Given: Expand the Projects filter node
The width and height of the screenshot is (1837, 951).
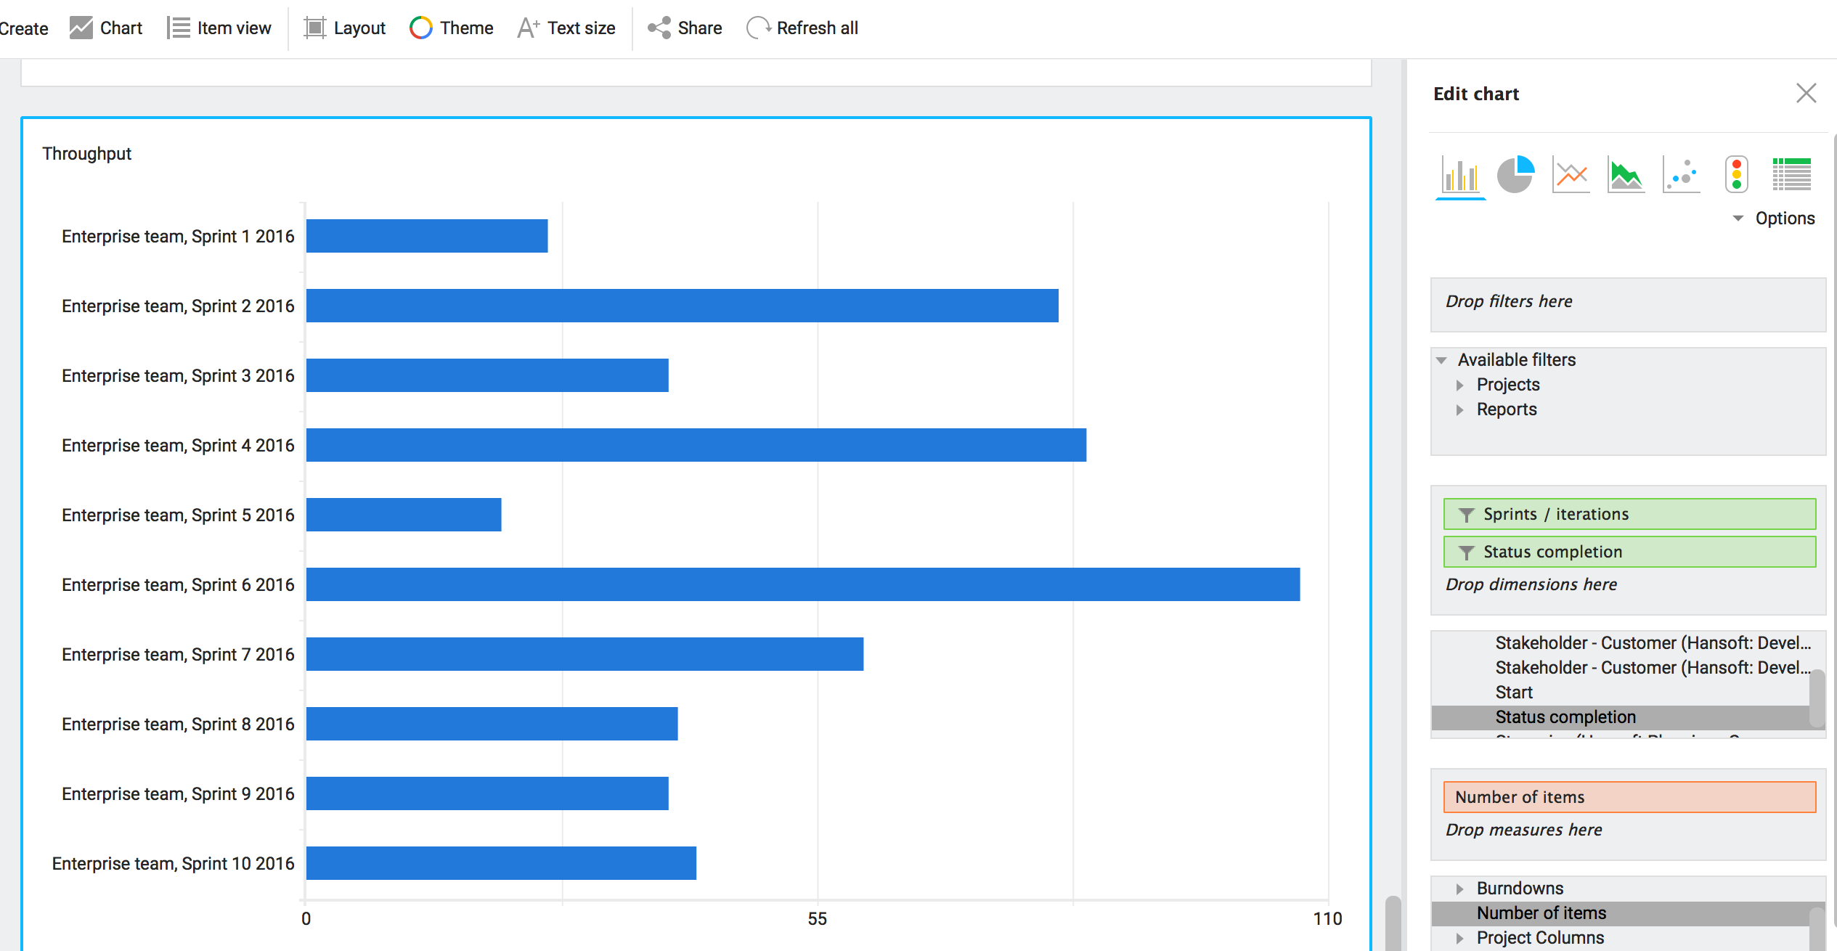Looking at the screenshot, I should (x=1460, y=385).
